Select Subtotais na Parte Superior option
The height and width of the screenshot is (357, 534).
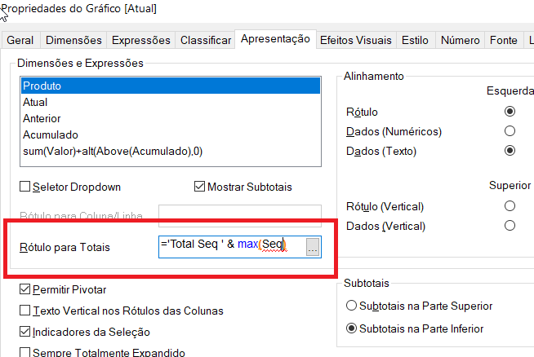(352, 306)
